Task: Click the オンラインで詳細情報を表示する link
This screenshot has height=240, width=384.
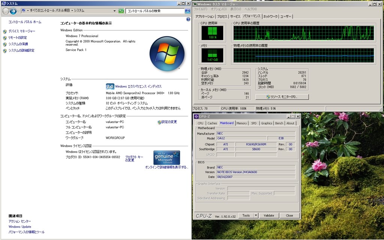Action: (166, 167)
